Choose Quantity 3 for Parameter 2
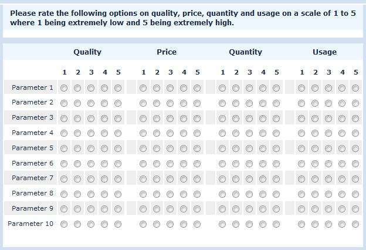This screenshot has width=366, height=250. [249, 103]
